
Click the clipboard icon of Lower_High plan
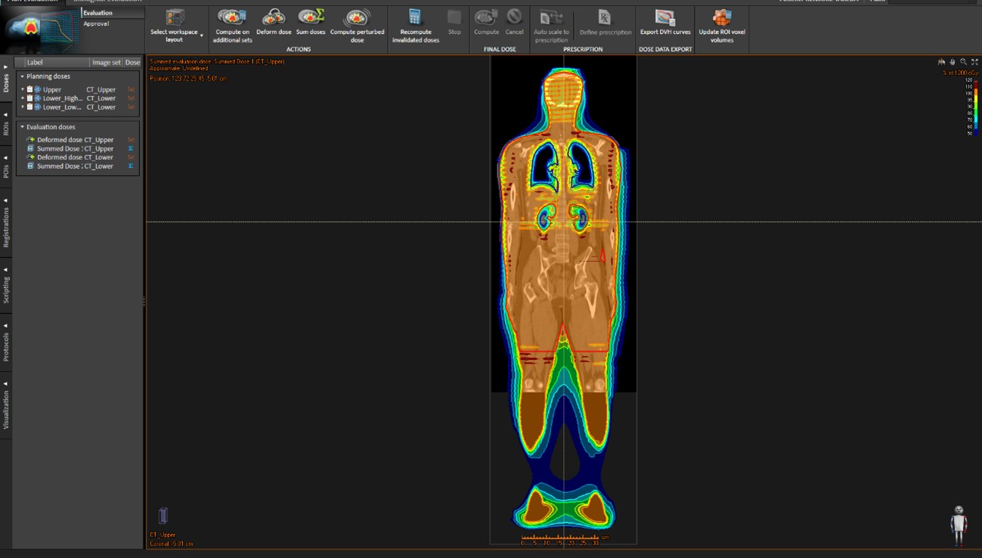pos(29,98)
